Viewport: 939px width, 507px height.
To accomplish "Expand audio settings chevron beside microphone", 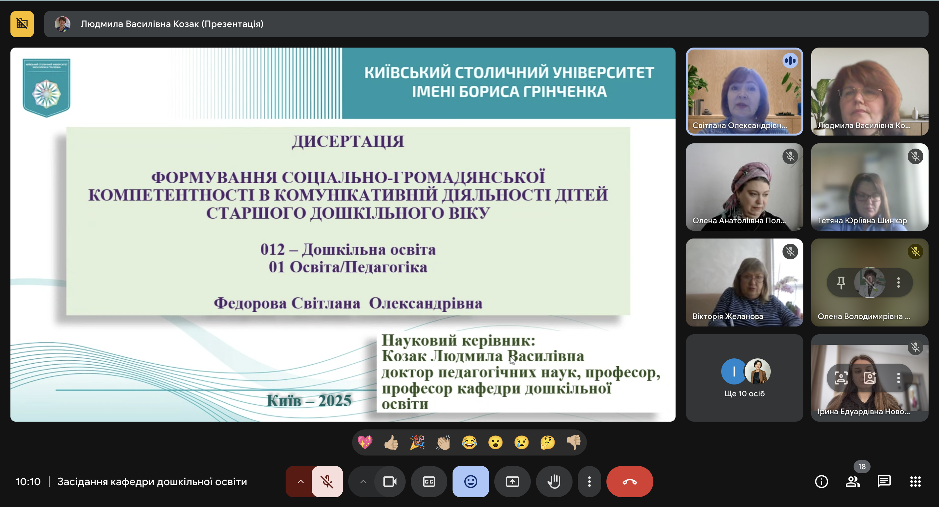I will (300, 482).
